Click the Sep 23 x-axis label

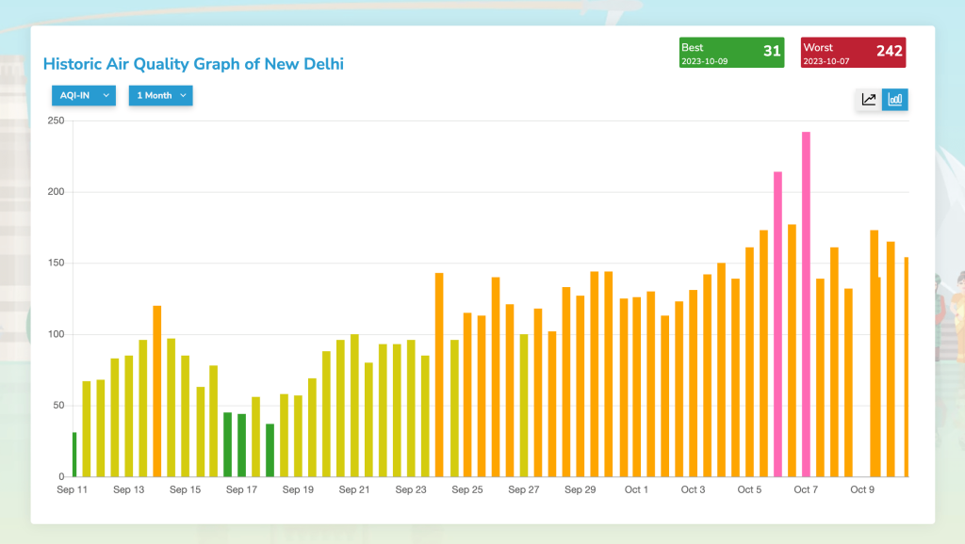(x=411, y=490)
